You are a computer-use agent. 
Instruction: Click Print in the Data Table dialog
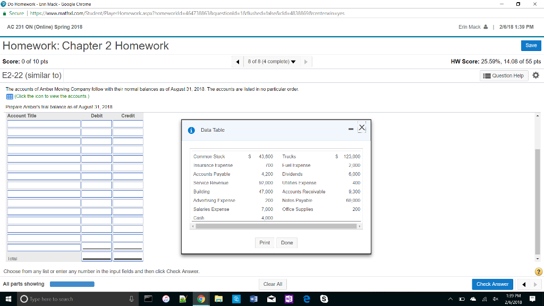pyautogui.click(x=265, y=243)
